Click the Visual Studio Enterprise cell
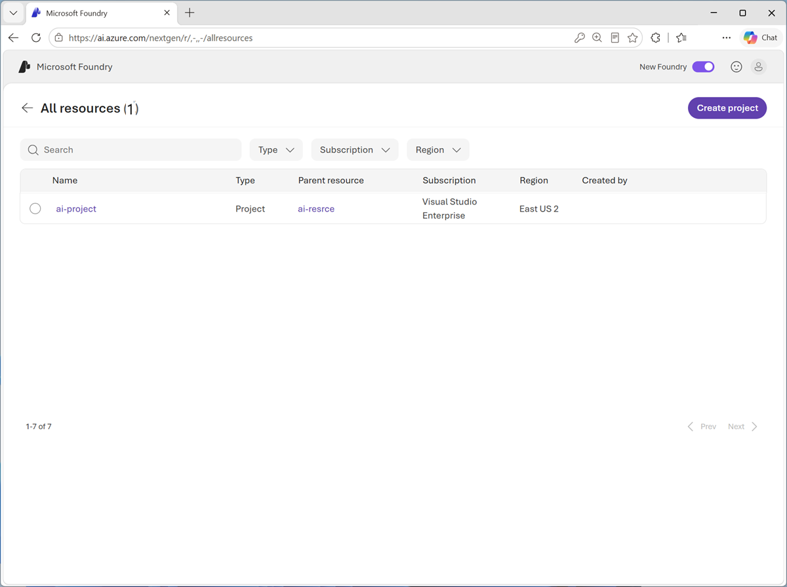The image size is (787, 587). tap(450, 208)
